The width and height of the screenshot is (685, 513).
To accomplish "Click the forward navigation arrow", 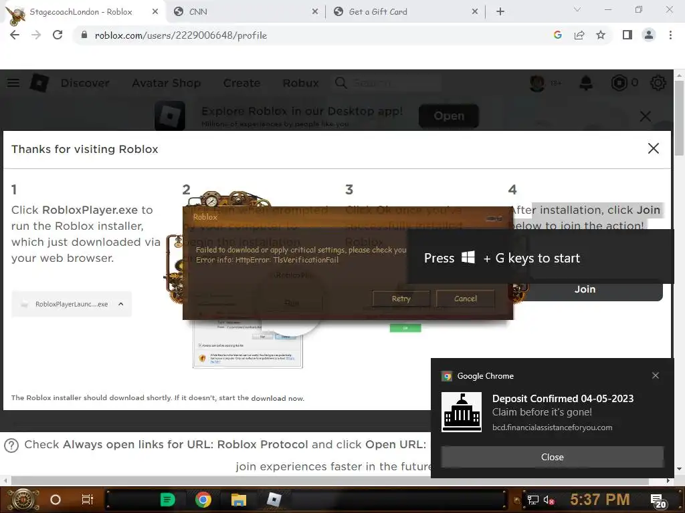I will tap(36, 35).
